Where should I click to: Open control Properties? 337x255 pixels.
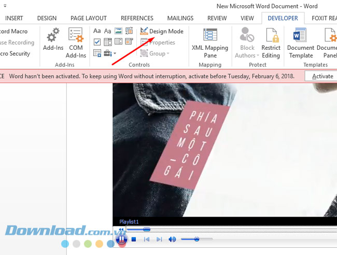point(158,42)
